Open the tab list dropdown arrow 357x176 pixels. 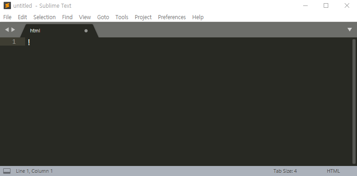(350, 30)
